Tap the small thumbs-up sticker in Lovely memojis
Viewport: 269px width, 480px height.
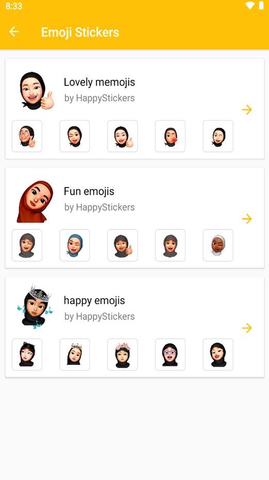122,136
